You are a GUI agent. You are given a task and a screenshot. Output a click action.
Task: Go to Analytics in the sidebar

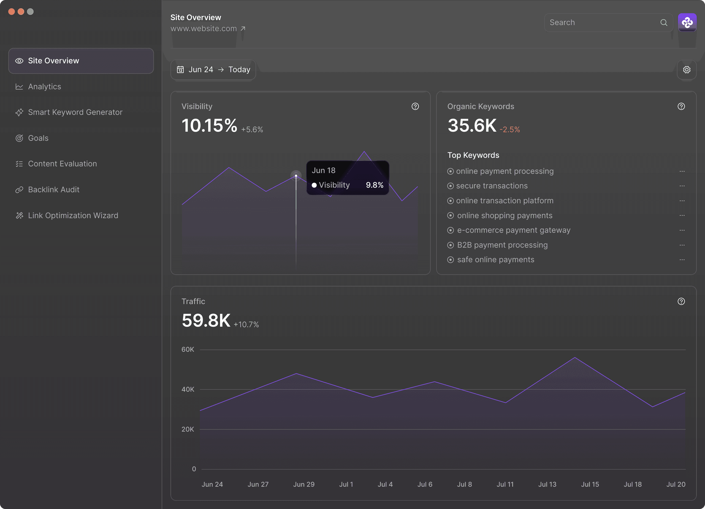tap(44, 86)
